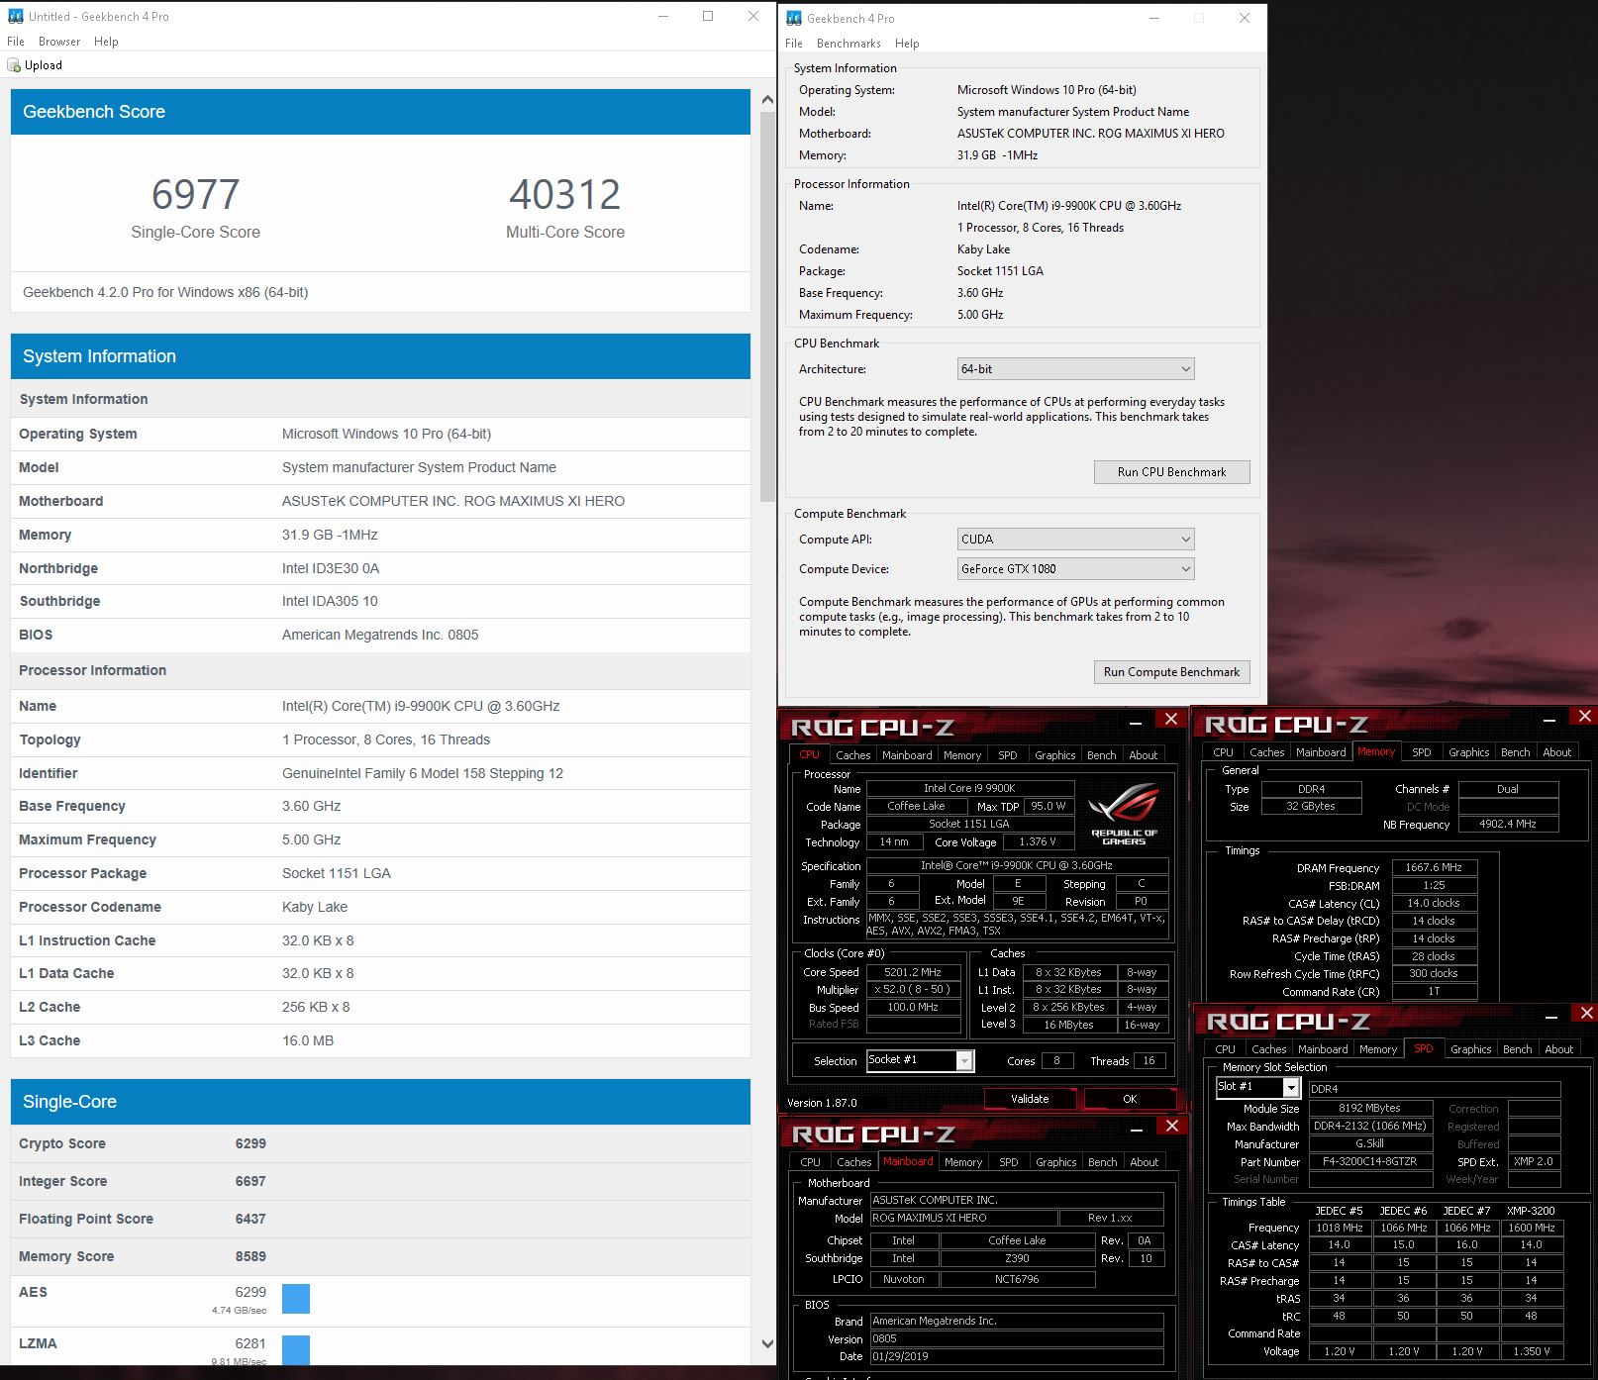
Task: Switch to Caches tab in the CPU-Z window showing the CPU tab
Action: pyautogui.click(x=852, y=755)
